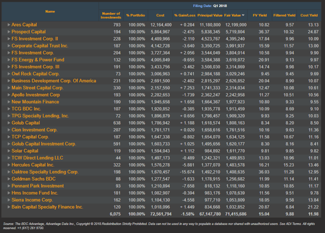Select total investments count 6,075

coord(115,214)
